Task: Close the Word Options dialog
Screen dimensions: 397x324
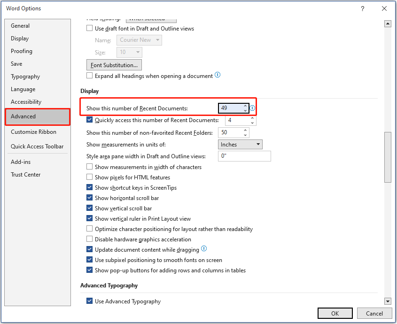Action: (x=384, y=8)
